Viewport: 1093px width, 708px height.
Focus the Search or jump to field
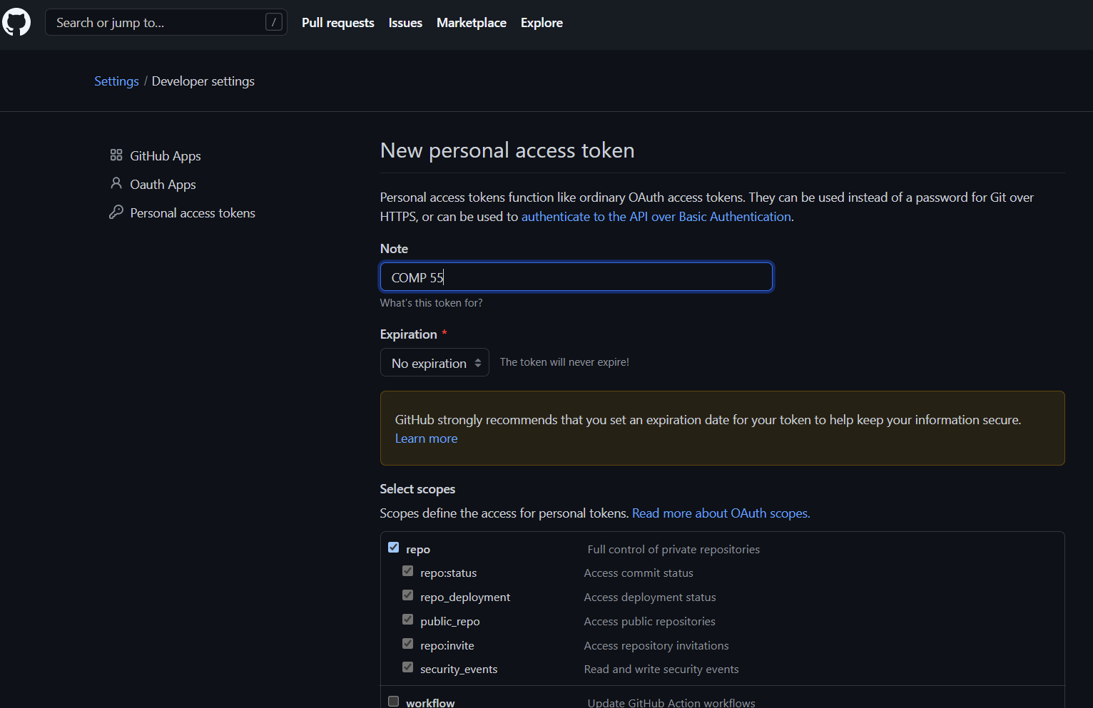(166, 22)
